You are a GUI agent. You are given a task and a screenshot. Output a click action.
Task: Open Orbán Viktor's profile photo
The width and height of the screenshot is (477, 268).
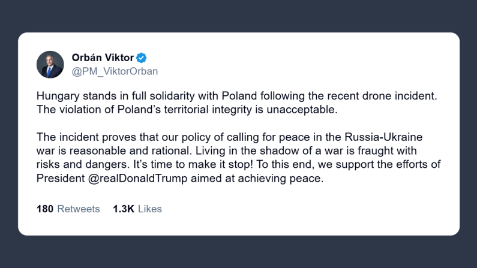click(50, 64)
